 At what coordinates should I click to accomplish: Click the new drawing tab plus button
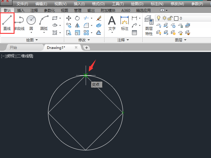click(86, 48)
